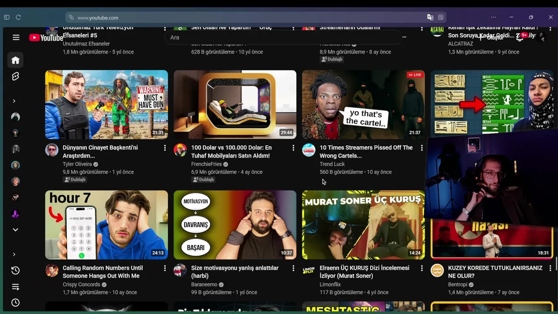The image size is (558, 314).
Task: Open options menu for 10 Times Streamers video
Action: pyautogui.click(x=422, y=148)
